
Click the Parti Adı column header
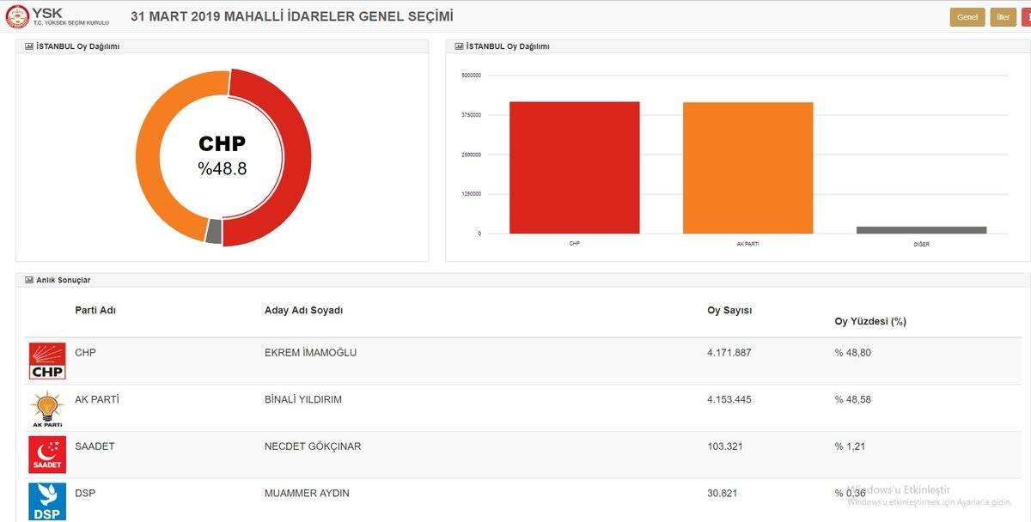point(95,311)
